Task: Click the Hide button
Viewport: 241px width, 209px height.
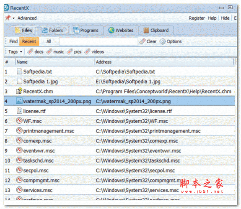Action: [x=225, y=18]
